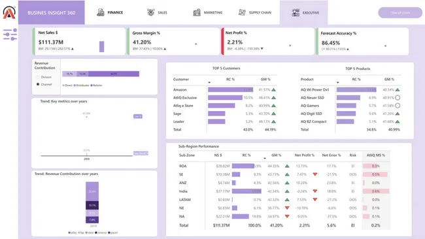Click the Finance tab icon
The height and width of the screenshot is (239, 425).
coord(101,12)
